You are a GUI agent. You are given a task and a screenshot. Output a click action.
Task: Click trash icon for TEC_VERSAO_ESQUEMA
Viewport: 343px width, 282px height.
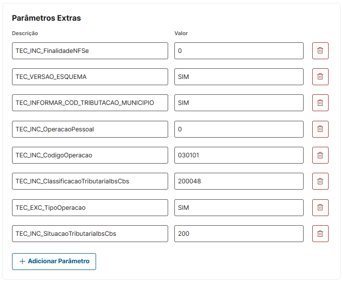320,77
